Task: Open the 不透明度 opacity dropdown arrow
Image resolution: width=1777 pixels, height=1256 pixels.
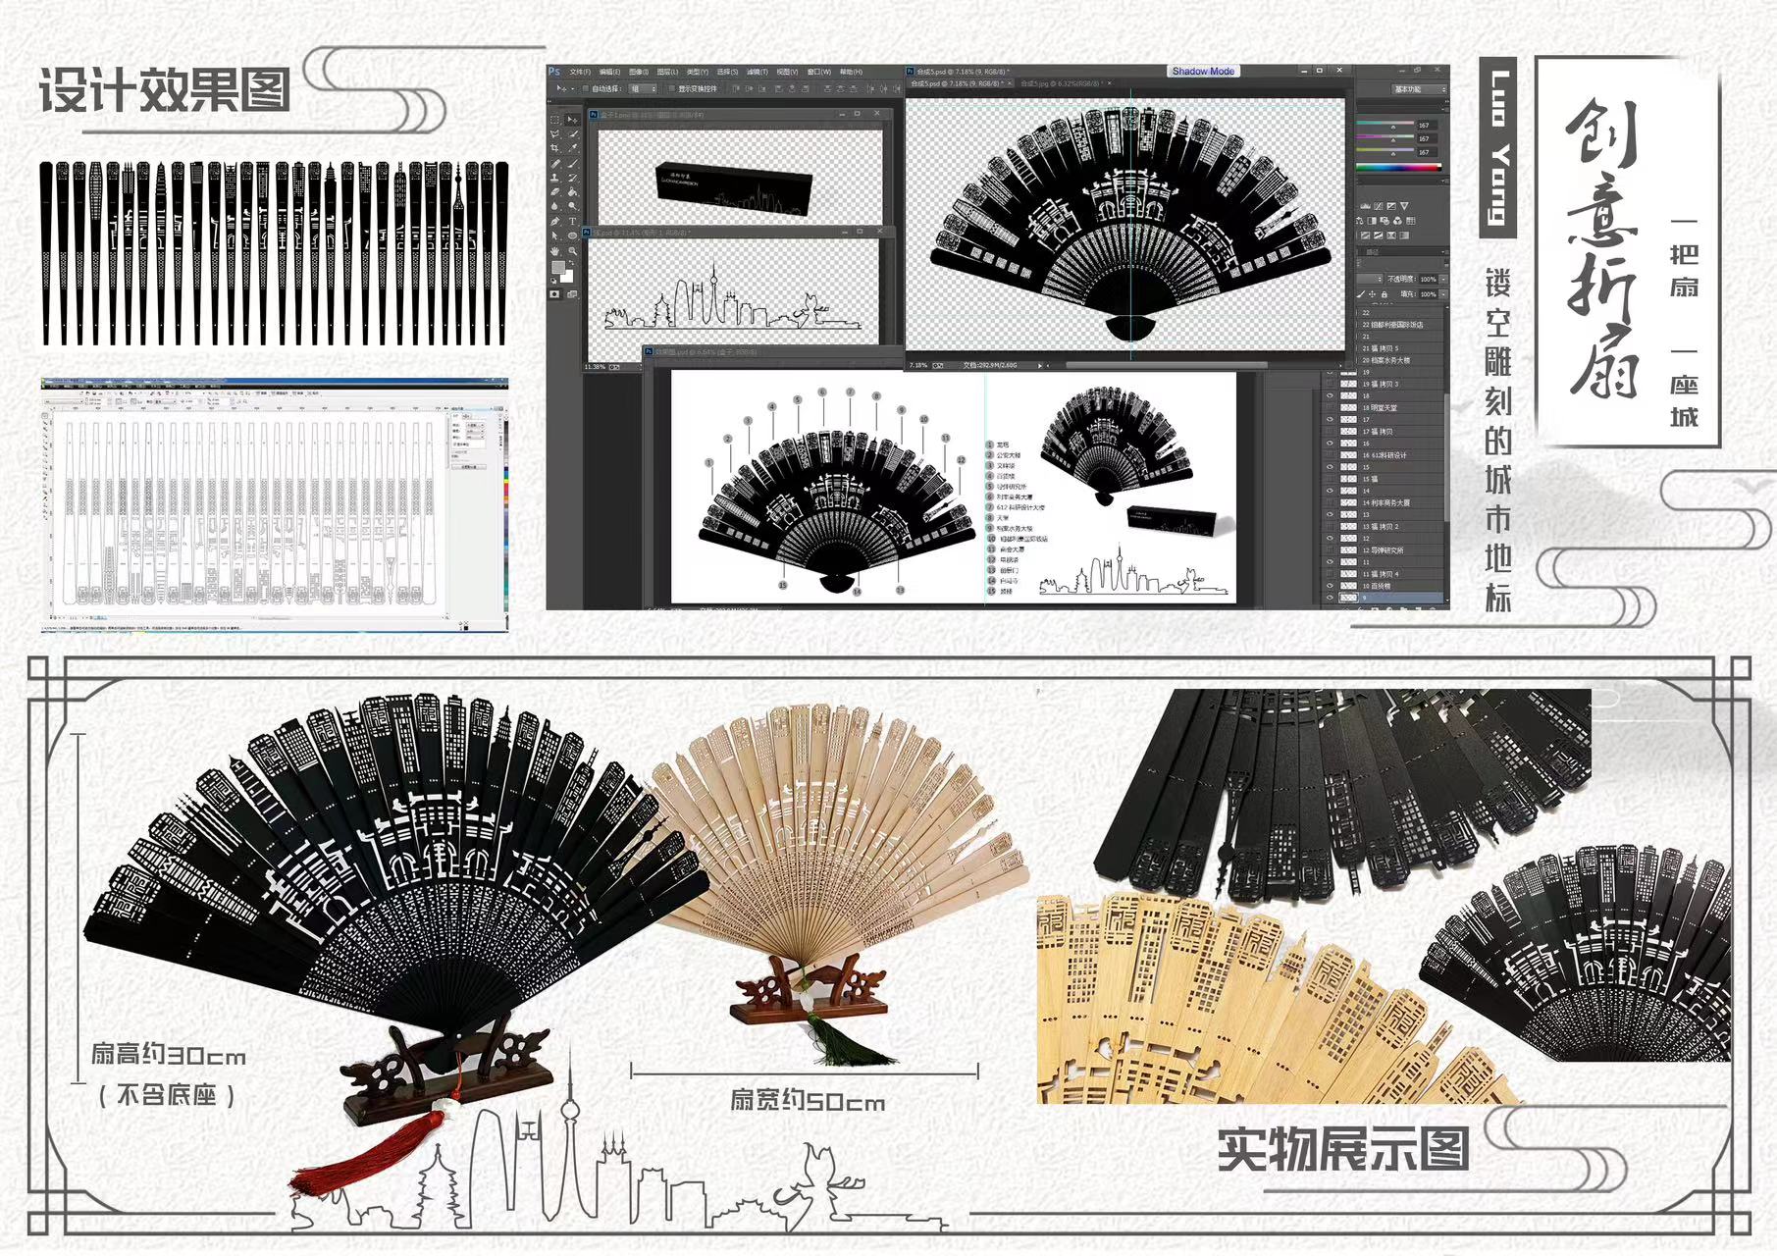Action: click(1442, 279)
